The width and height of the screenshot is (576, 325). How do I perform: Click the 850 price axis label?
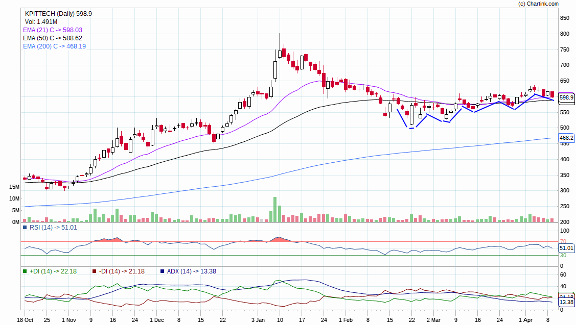click(565, 18)
